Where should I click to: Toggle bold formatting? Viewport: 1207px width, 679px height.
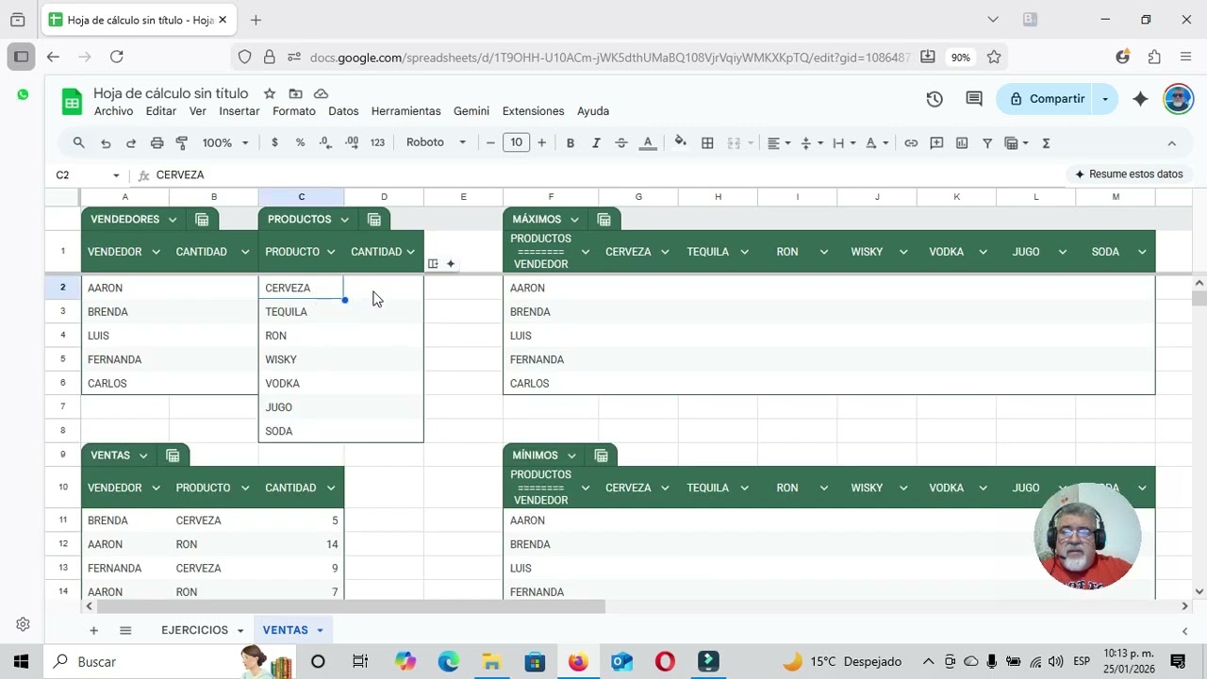(x=570, y=143)
